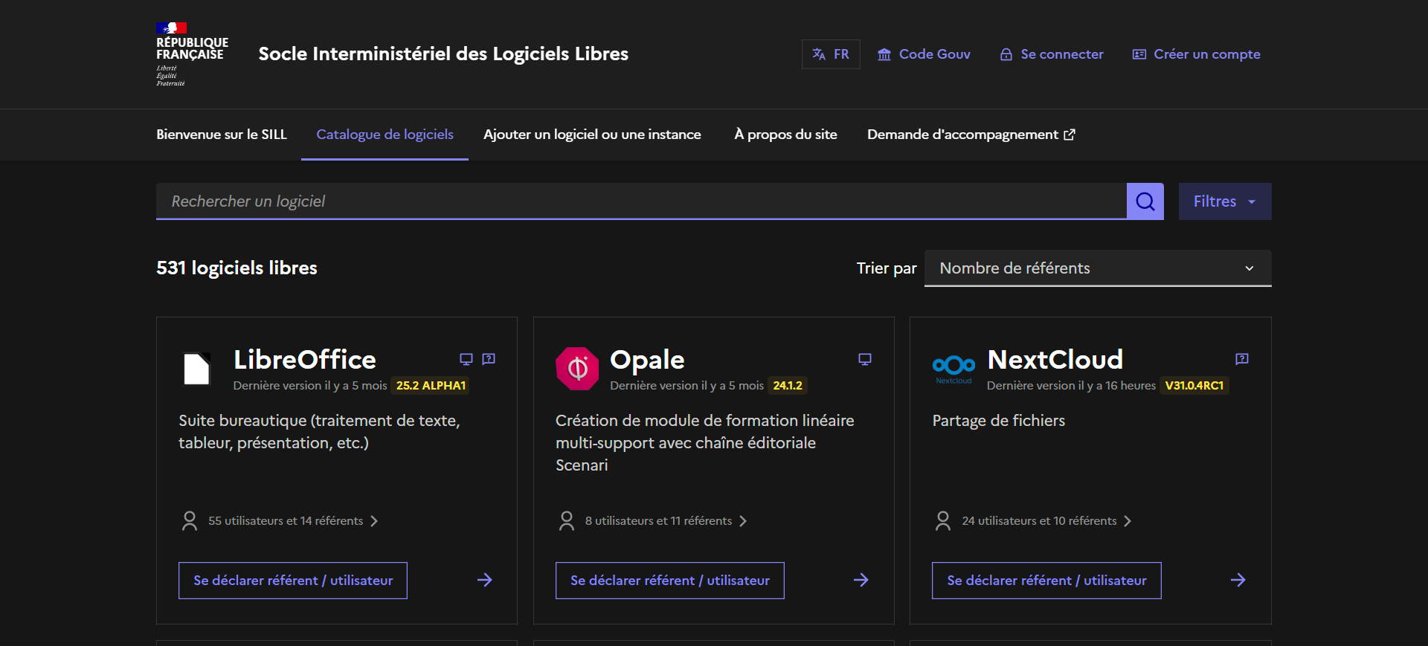Select the Catalogue de logiciels tab
Screen dimensions: 1428x646
point(385,135)
